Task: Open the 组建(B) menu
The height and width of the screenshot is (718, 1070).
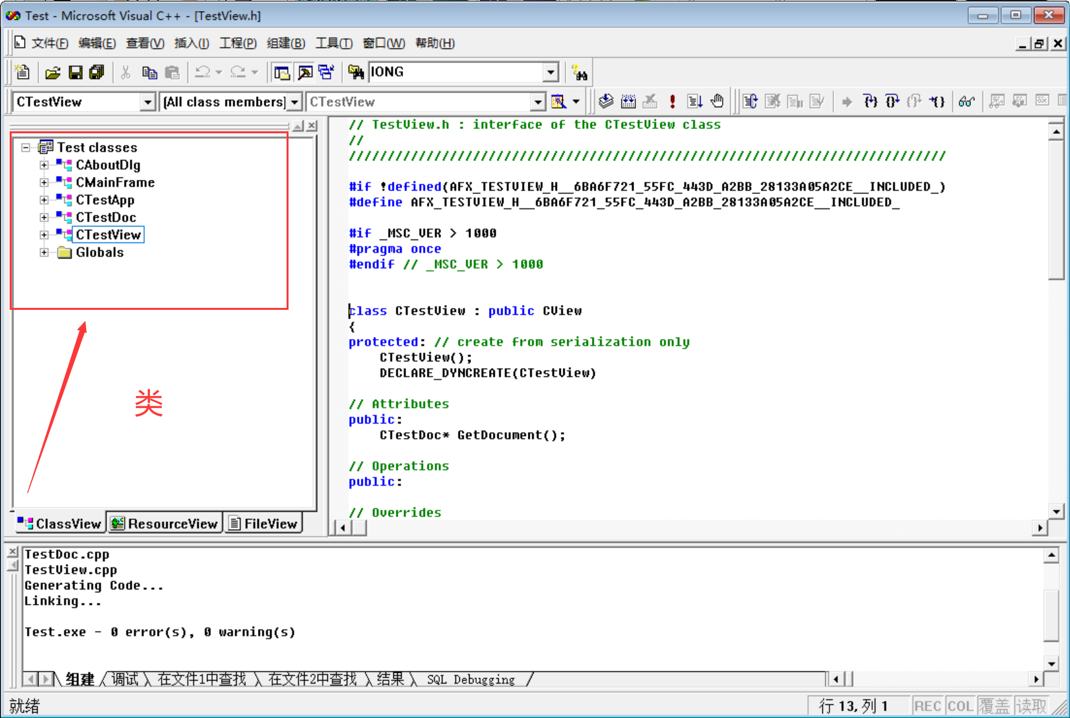Action: [x=286, y=43]
